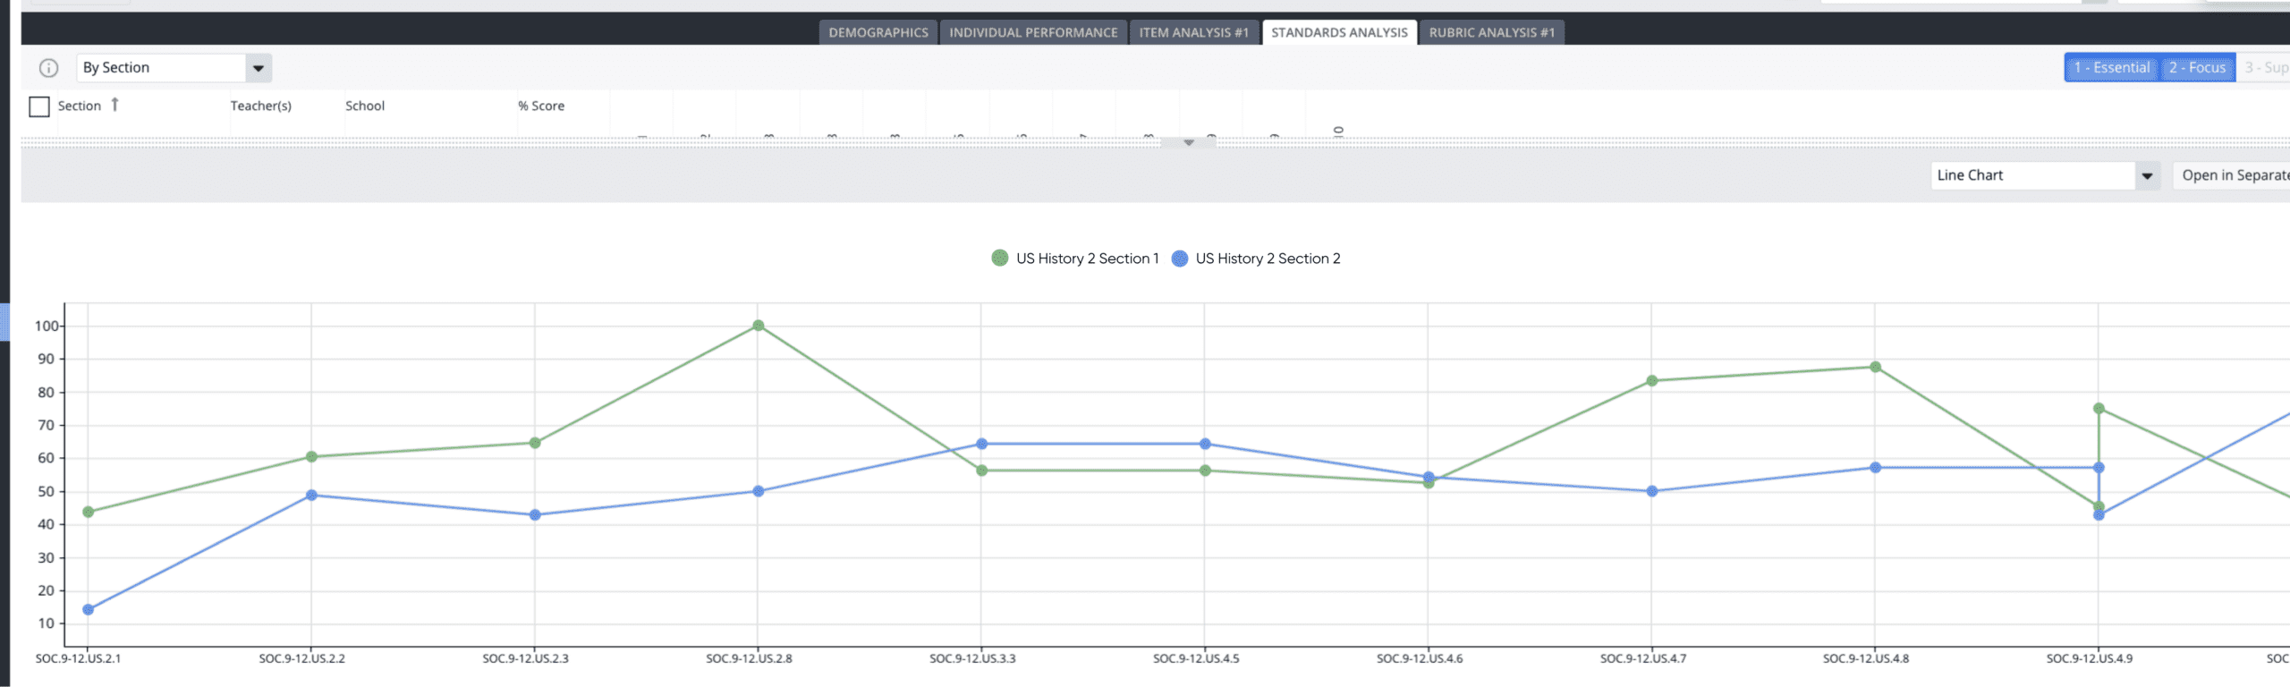Screen dimensions: 2290x687
Task: Click the Open in Separate button
Action: pos(2234,175)
